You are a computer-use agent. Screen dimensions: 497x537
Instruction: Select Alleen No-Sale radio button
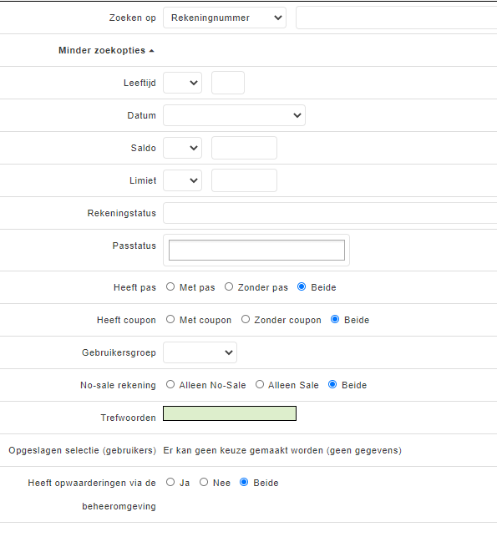(170, 384)
